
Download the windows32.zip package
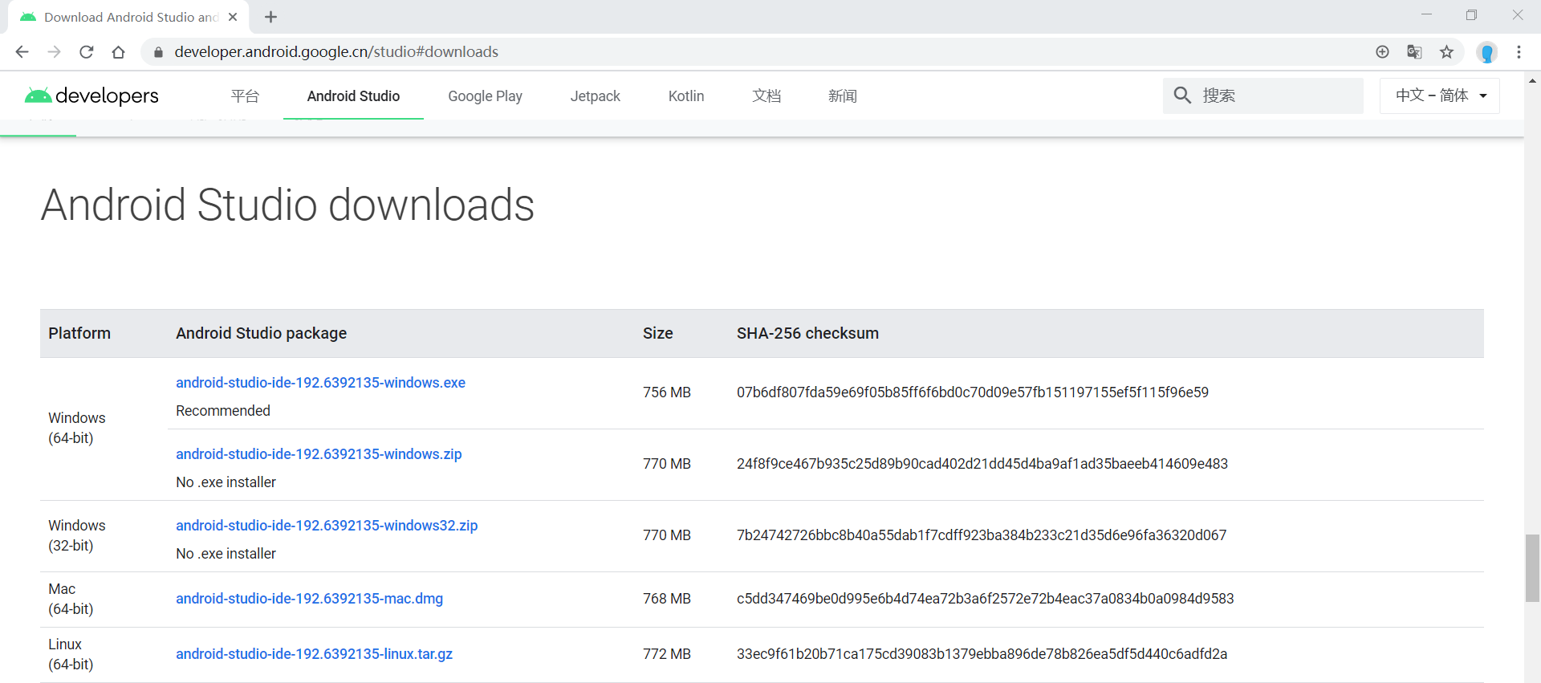point(327,526)
